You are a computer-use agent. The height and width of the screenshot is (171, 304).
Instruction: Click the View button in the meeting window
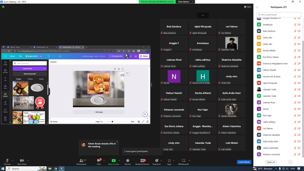[247, 7]
